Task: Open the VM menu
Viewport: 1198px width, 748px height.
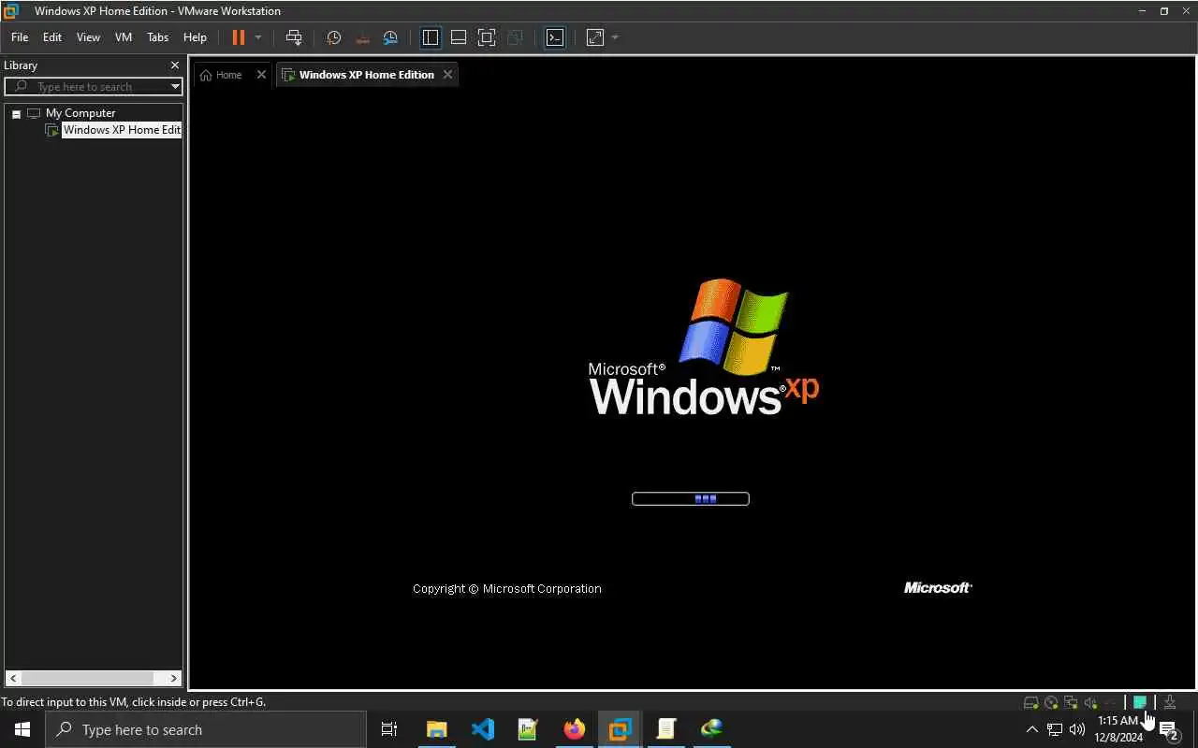Action: (124, 37)
